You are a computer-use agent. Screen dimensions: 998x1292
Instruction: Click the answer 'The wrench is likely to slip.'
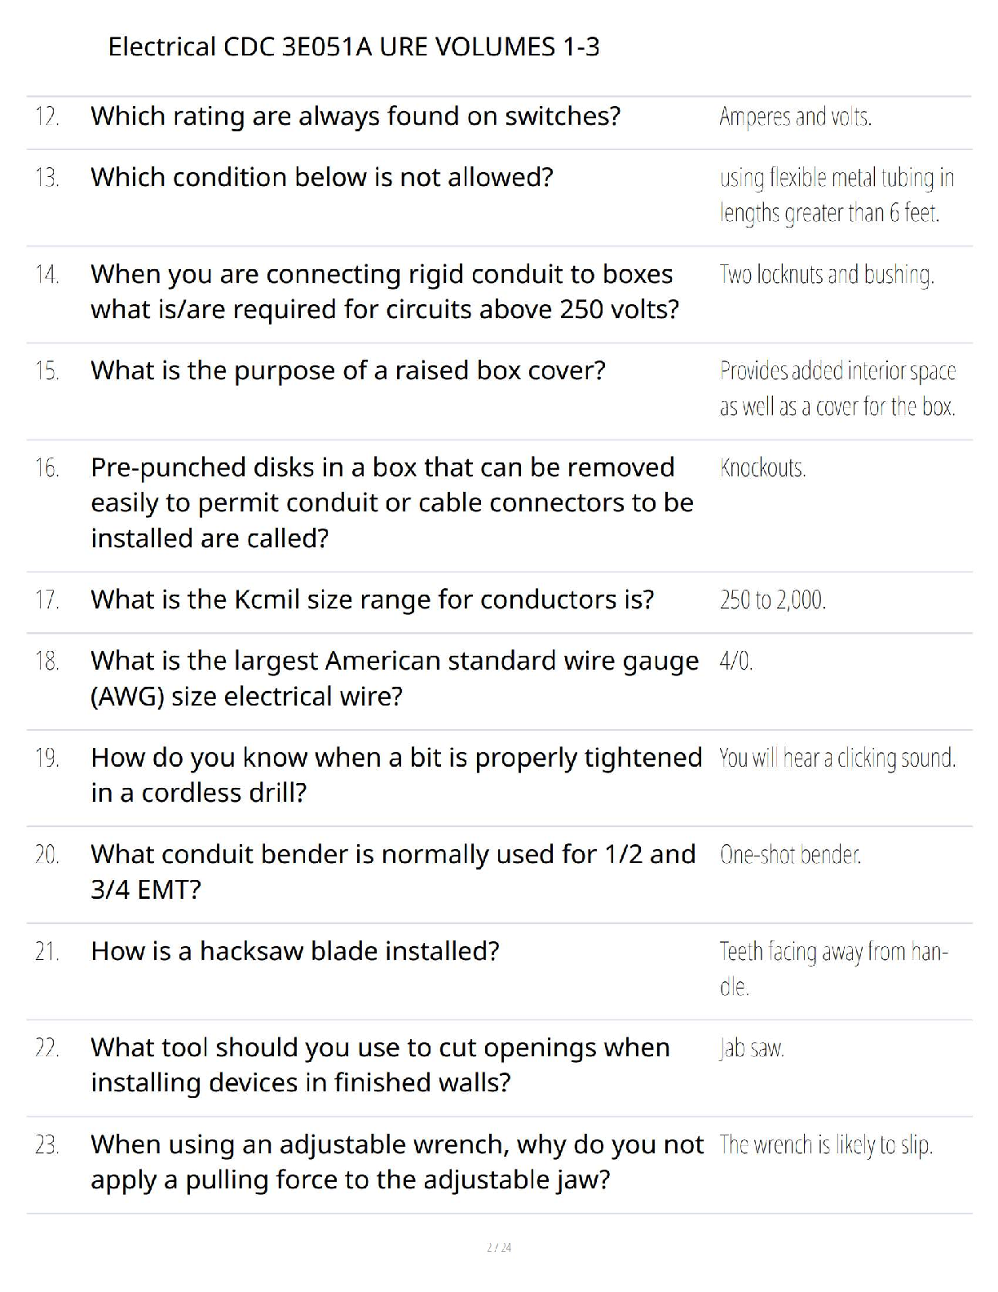click(x=826, y=1145)
